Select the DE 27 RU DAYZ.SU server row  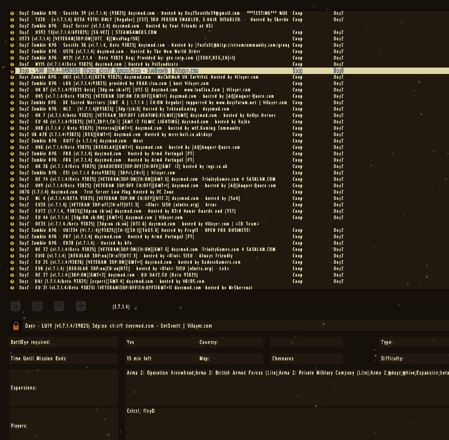(229, 275)
